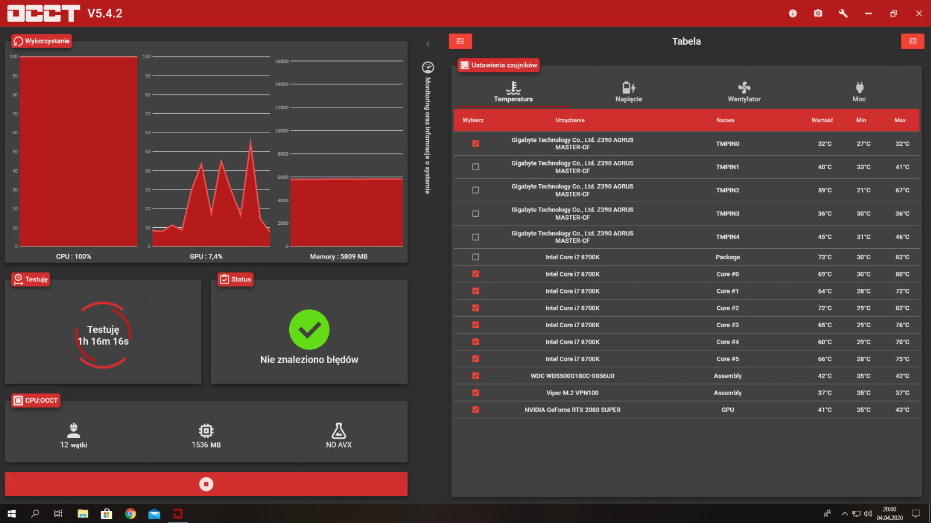The width and height of the screenshot is (931, 523).
Task: Uncheck the RTX 2080 SUPER GPU checkbox
Action: coord(475,410)
